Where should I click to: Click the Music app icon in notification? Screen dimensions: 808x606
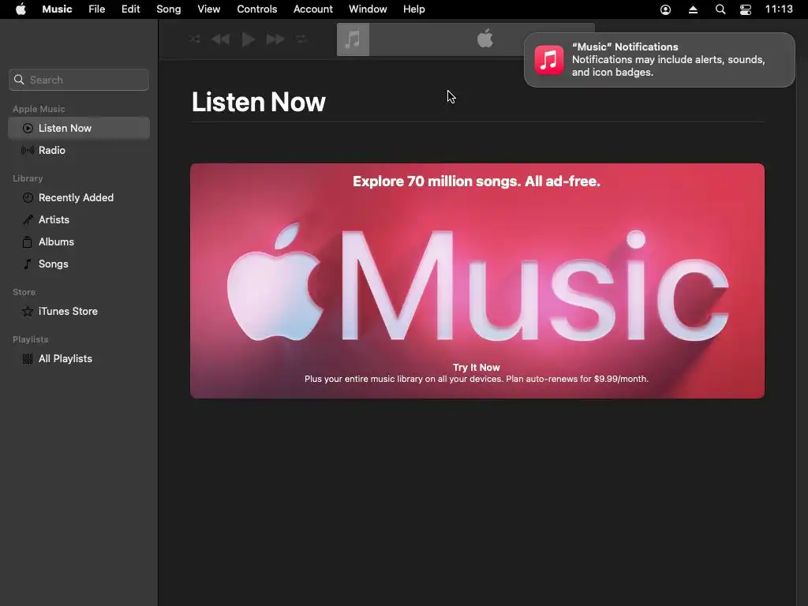[x=549, y=60]
